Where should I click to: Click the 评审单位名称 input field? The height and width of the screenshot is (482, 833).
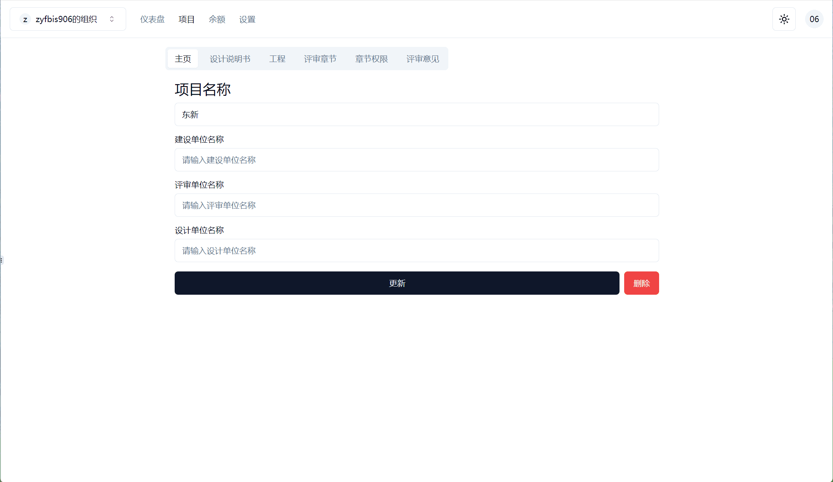(x=417, y=205)
